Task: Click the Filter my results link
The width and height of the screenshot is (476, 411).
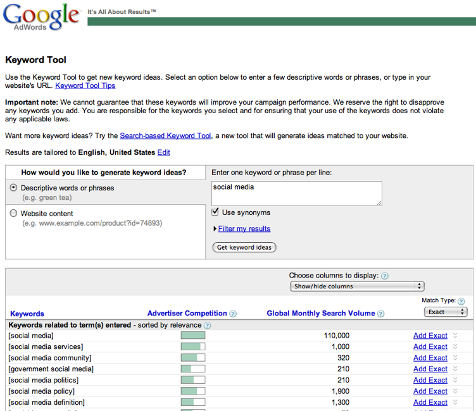Action: click(x=244, y=229)
